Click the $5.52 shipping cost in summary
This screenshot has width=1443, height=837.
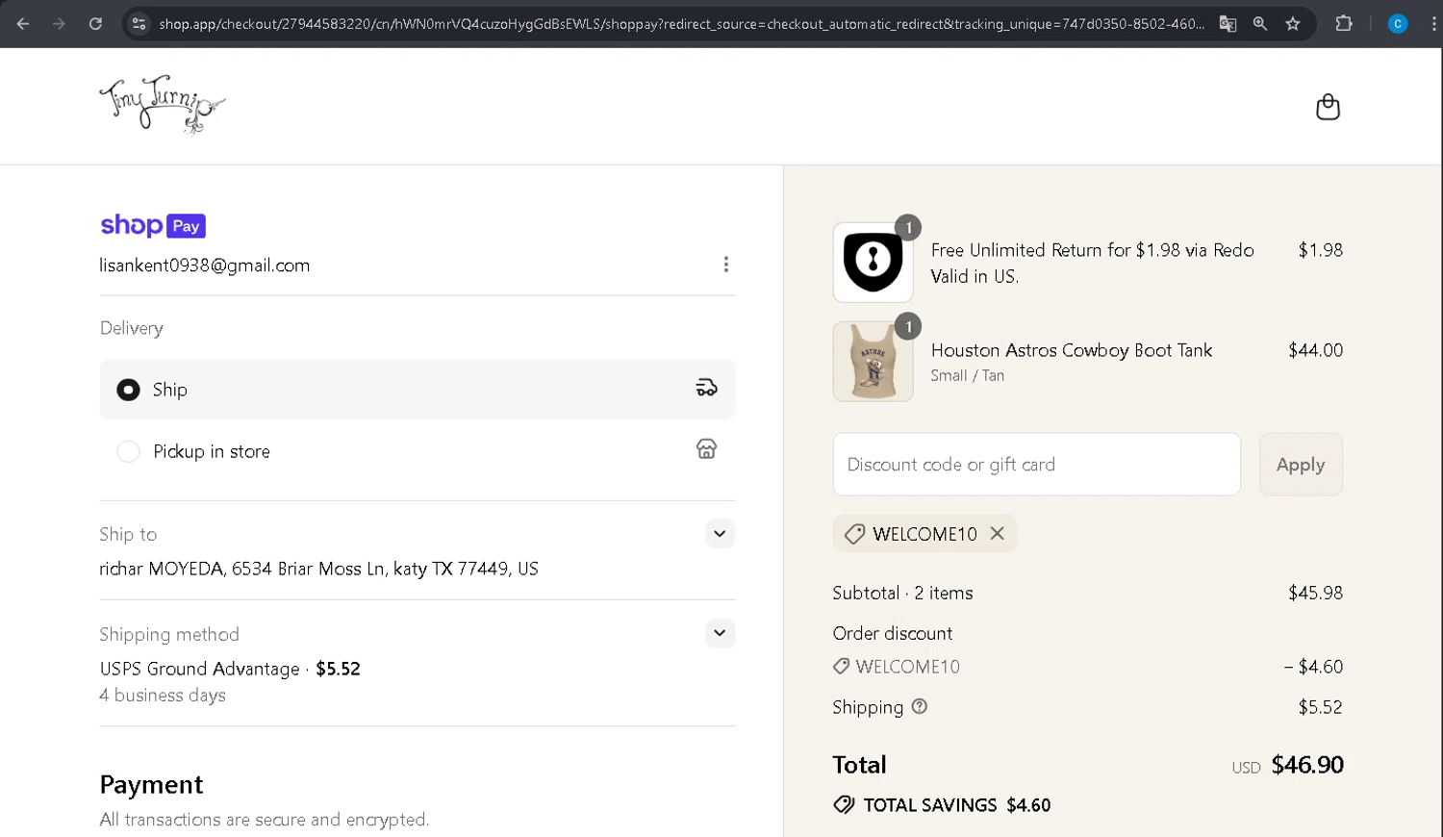(x=1320, y=707)
